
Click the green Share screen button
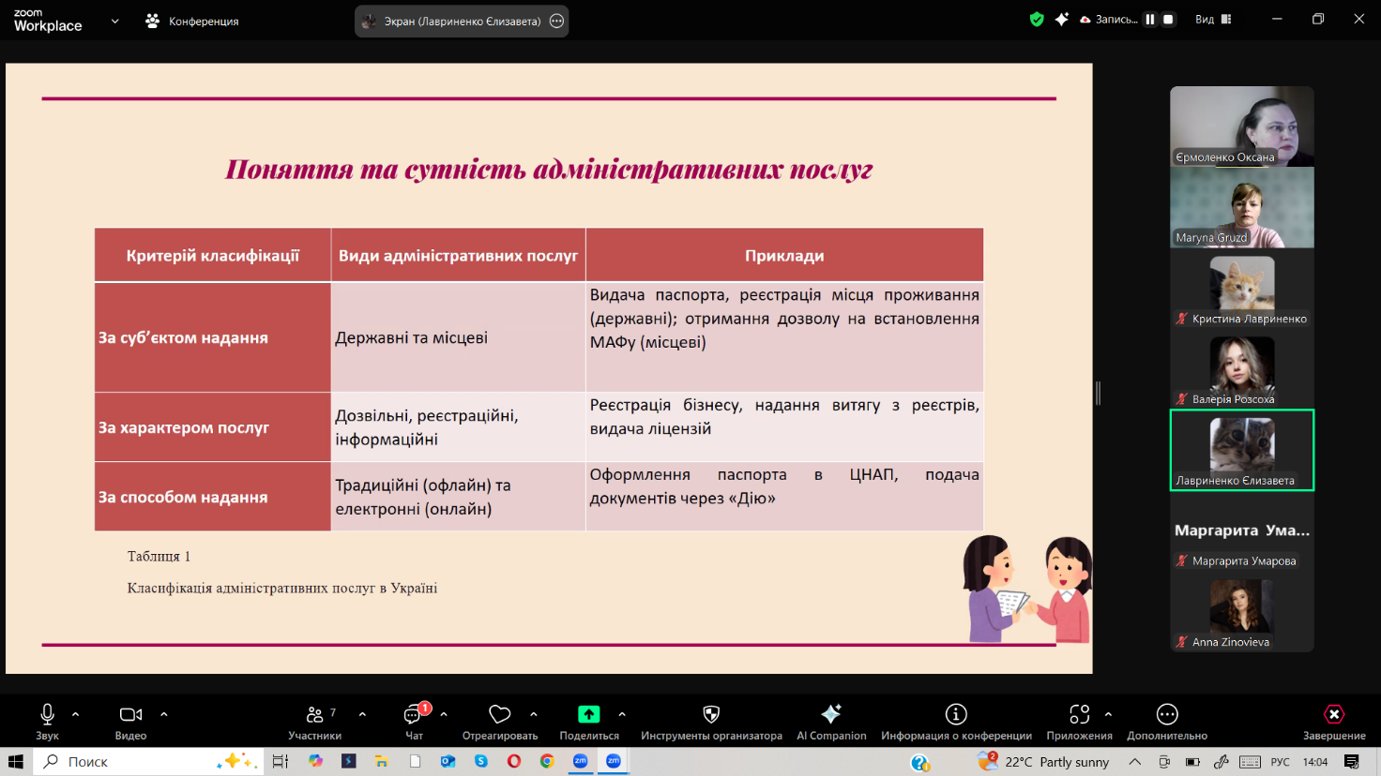[588, 714]
